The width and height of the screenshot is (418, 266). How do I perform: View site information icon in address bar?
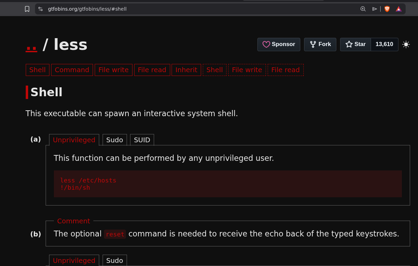40,9
